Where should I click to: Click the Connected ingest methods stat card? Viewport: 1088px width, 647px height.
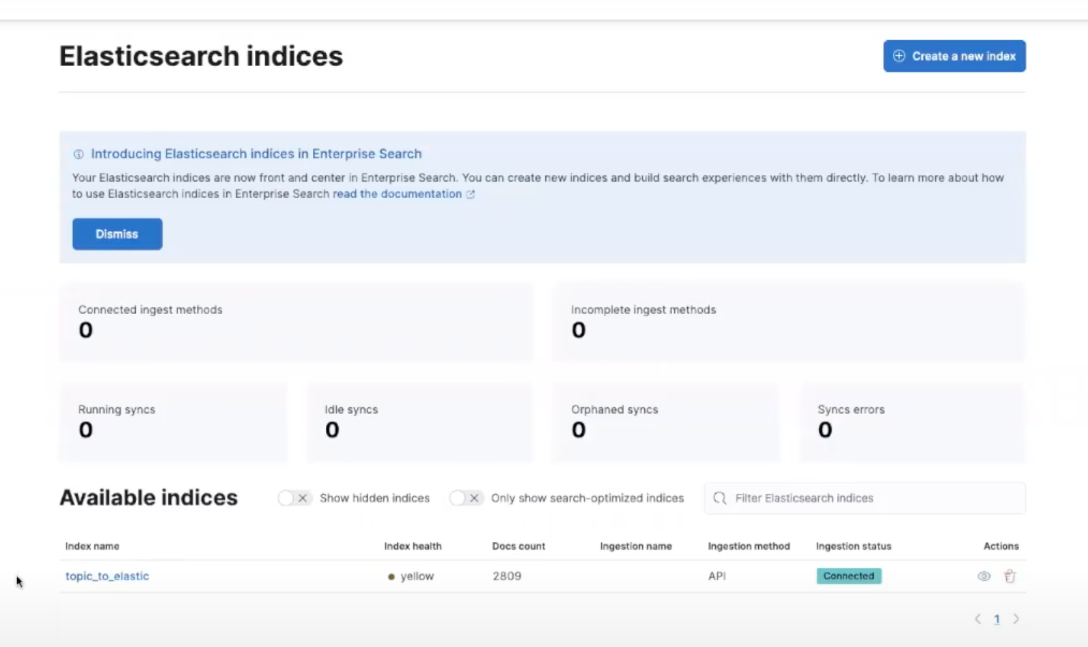coord(296,322)
